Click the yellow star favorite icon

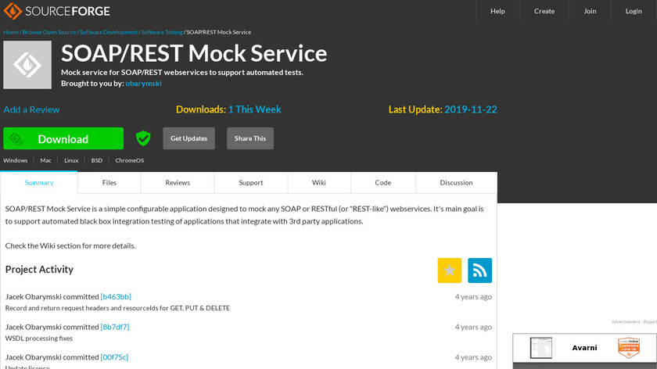[x=450, y=270]
